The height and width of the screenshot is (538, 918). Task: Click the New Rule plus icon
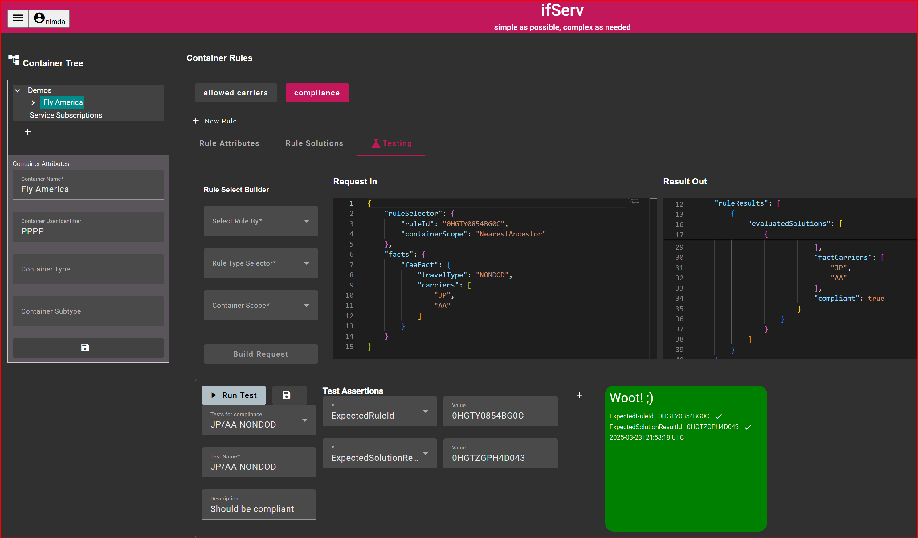tap(196, 121)
